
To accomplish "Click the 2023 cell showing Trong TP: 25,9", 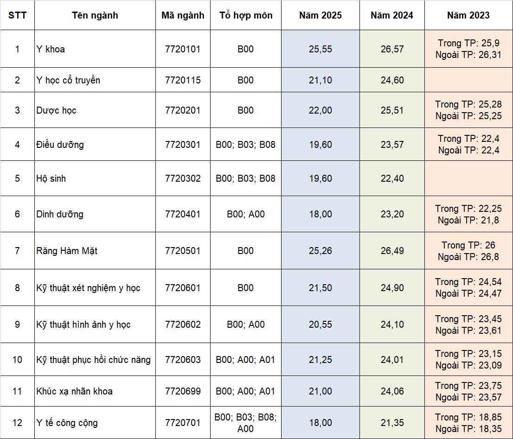I will pyautogui.click(x=468, y=49).
